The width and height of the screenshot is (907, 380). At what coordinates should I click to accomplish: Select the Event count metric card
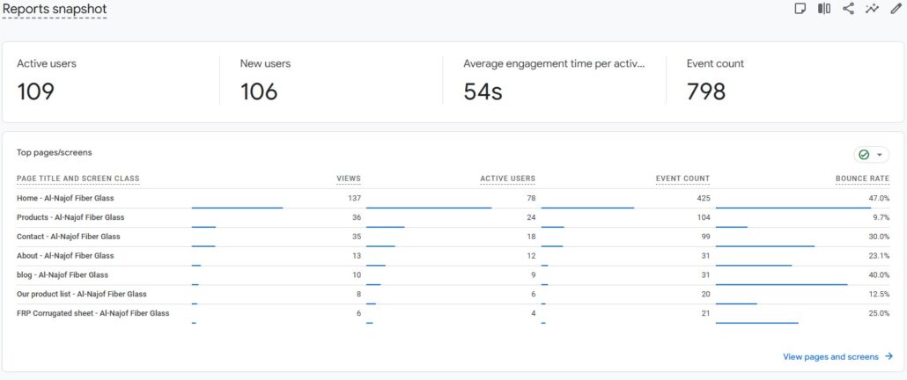pyautogui.click(x=775, y=81)
